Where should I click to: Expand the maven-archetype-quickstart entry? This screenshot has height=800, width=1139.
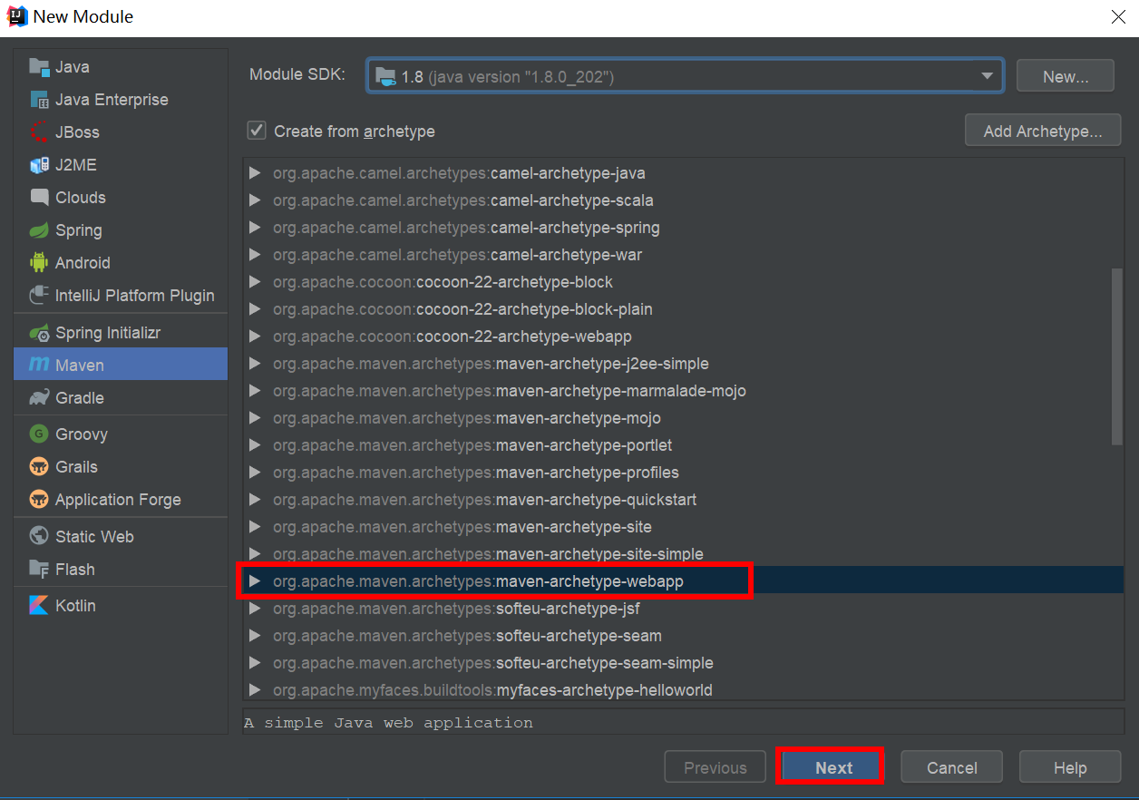pos(255,500)
